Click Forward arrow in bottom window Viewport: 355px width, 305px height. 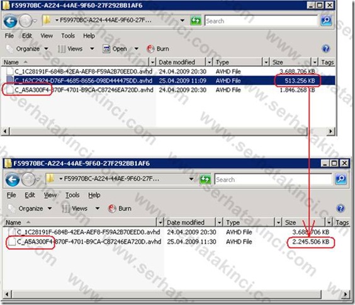(x=28, y=180)
